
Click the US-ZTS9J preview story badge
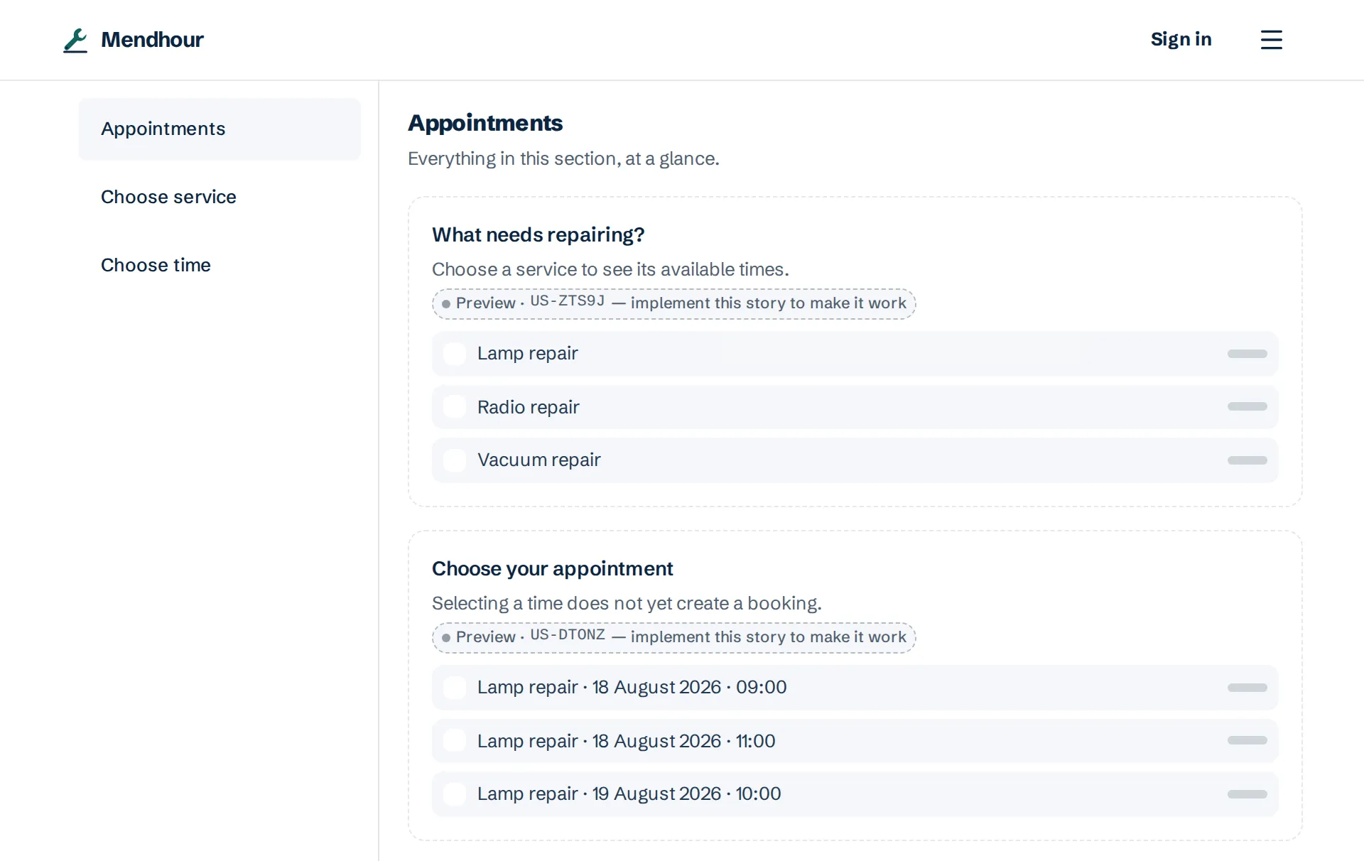[673, 303]
